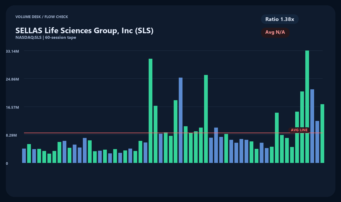The height and width of the screenshot is (202, 341).
Task: Click the 0 axis label
Action: 7,163
